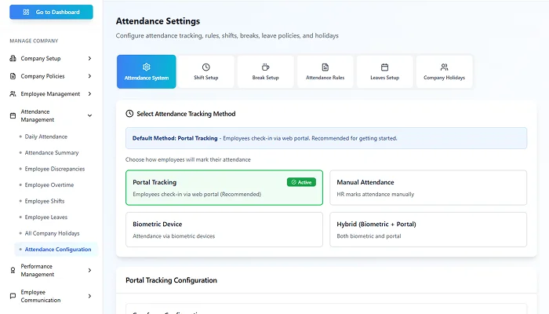Click the document icon for Attendance Rules
The height and width of the screenshot is (314, 549).
coord(325,68)
